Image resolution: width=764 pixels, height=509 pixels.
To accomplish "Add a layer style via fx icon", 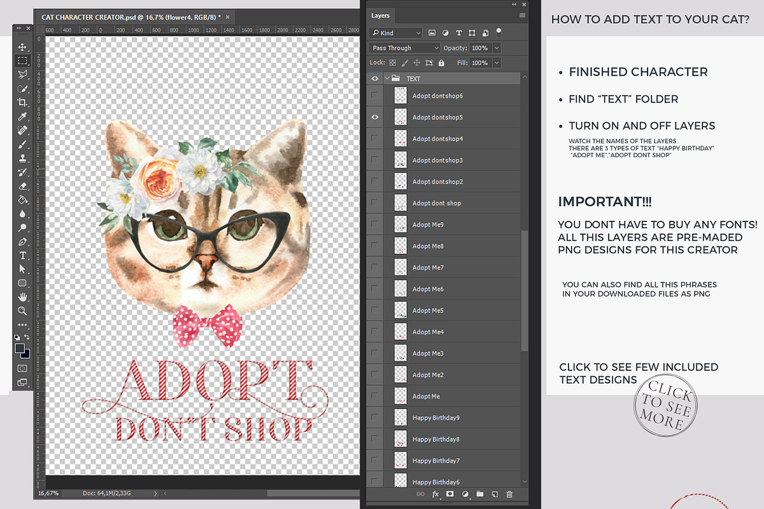I will [x=436, y=494].
